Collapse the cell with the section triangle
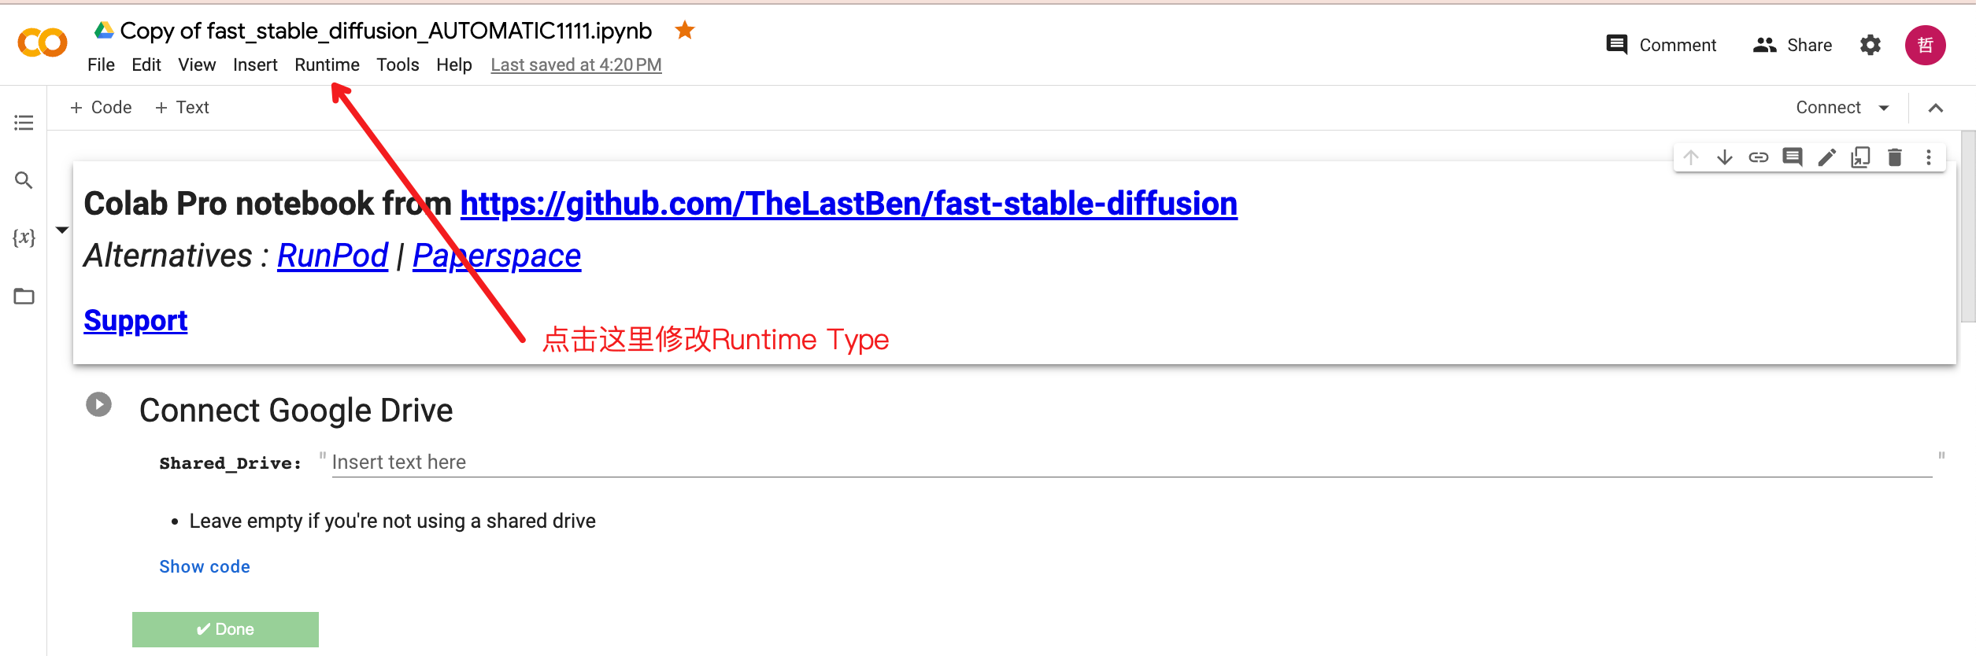Image resolution: width=1976 pixels, height=656 pixels. (62, 230)
